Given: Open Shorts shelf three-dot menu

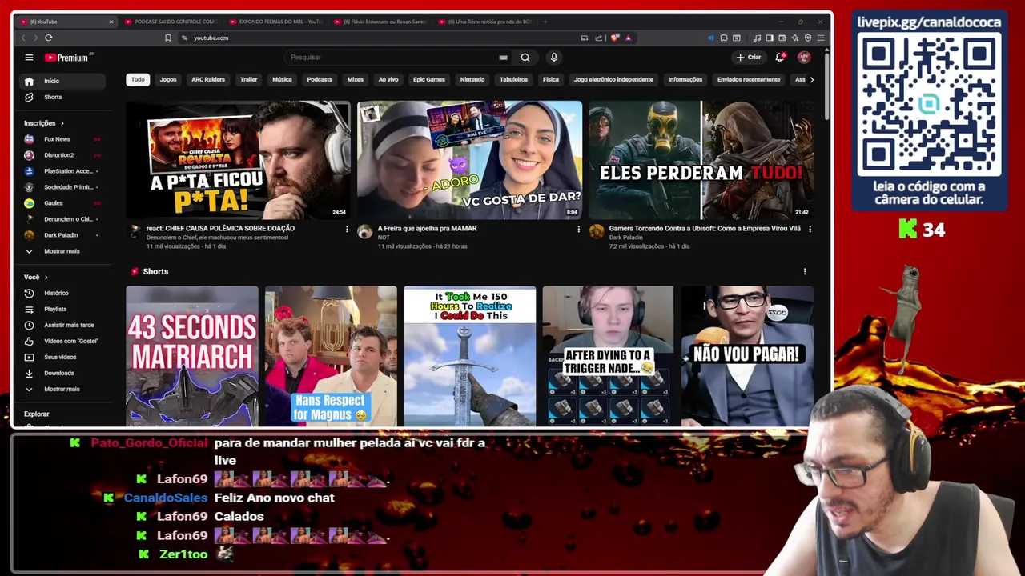Looking at the screenshot, I should [805, 272].
